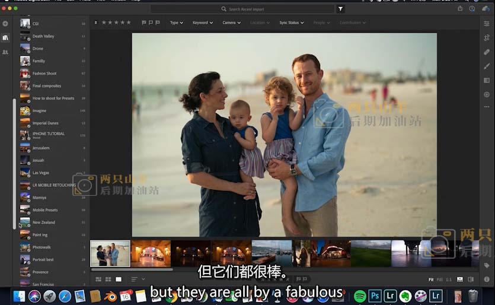
Task: Open Spotify from the Dock
Action: coord(360,296)
